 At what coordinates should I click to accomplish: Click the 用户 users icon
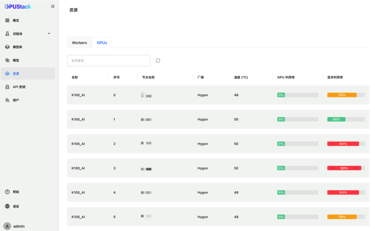7,100
